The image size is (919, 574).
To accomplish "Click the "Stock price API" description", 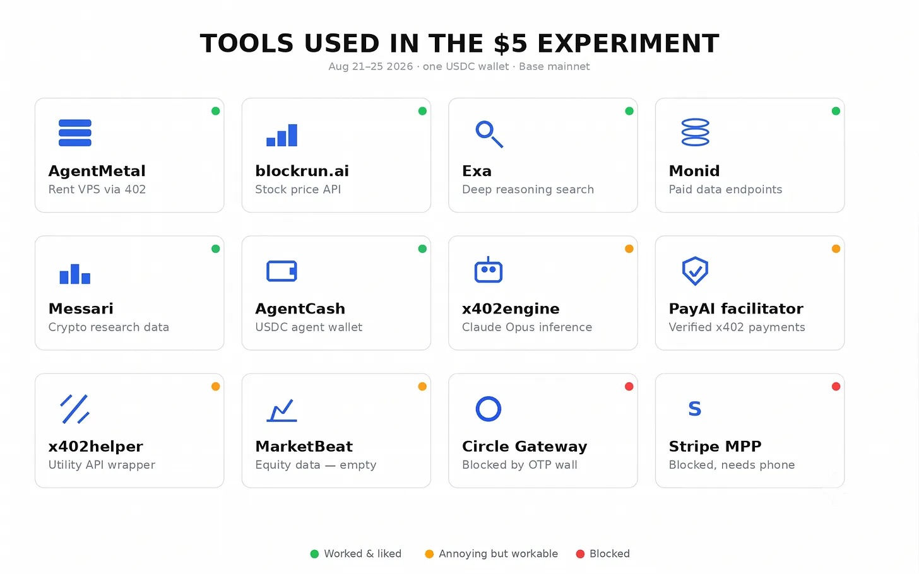I will 299,189.
